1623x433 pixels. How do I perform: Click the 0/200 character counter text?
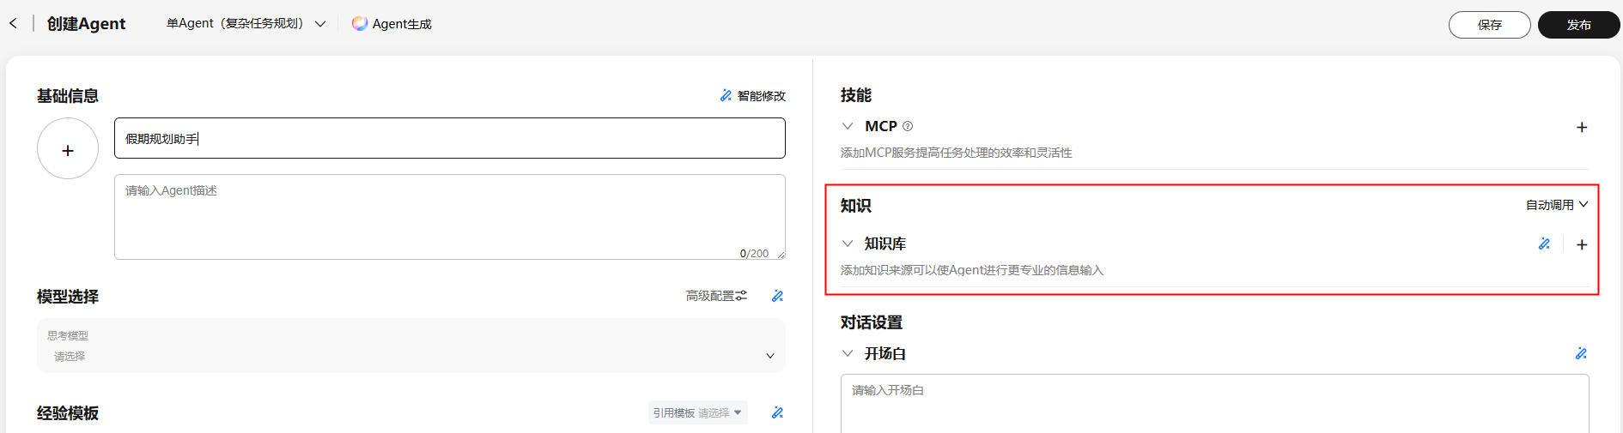click(754, 254)
